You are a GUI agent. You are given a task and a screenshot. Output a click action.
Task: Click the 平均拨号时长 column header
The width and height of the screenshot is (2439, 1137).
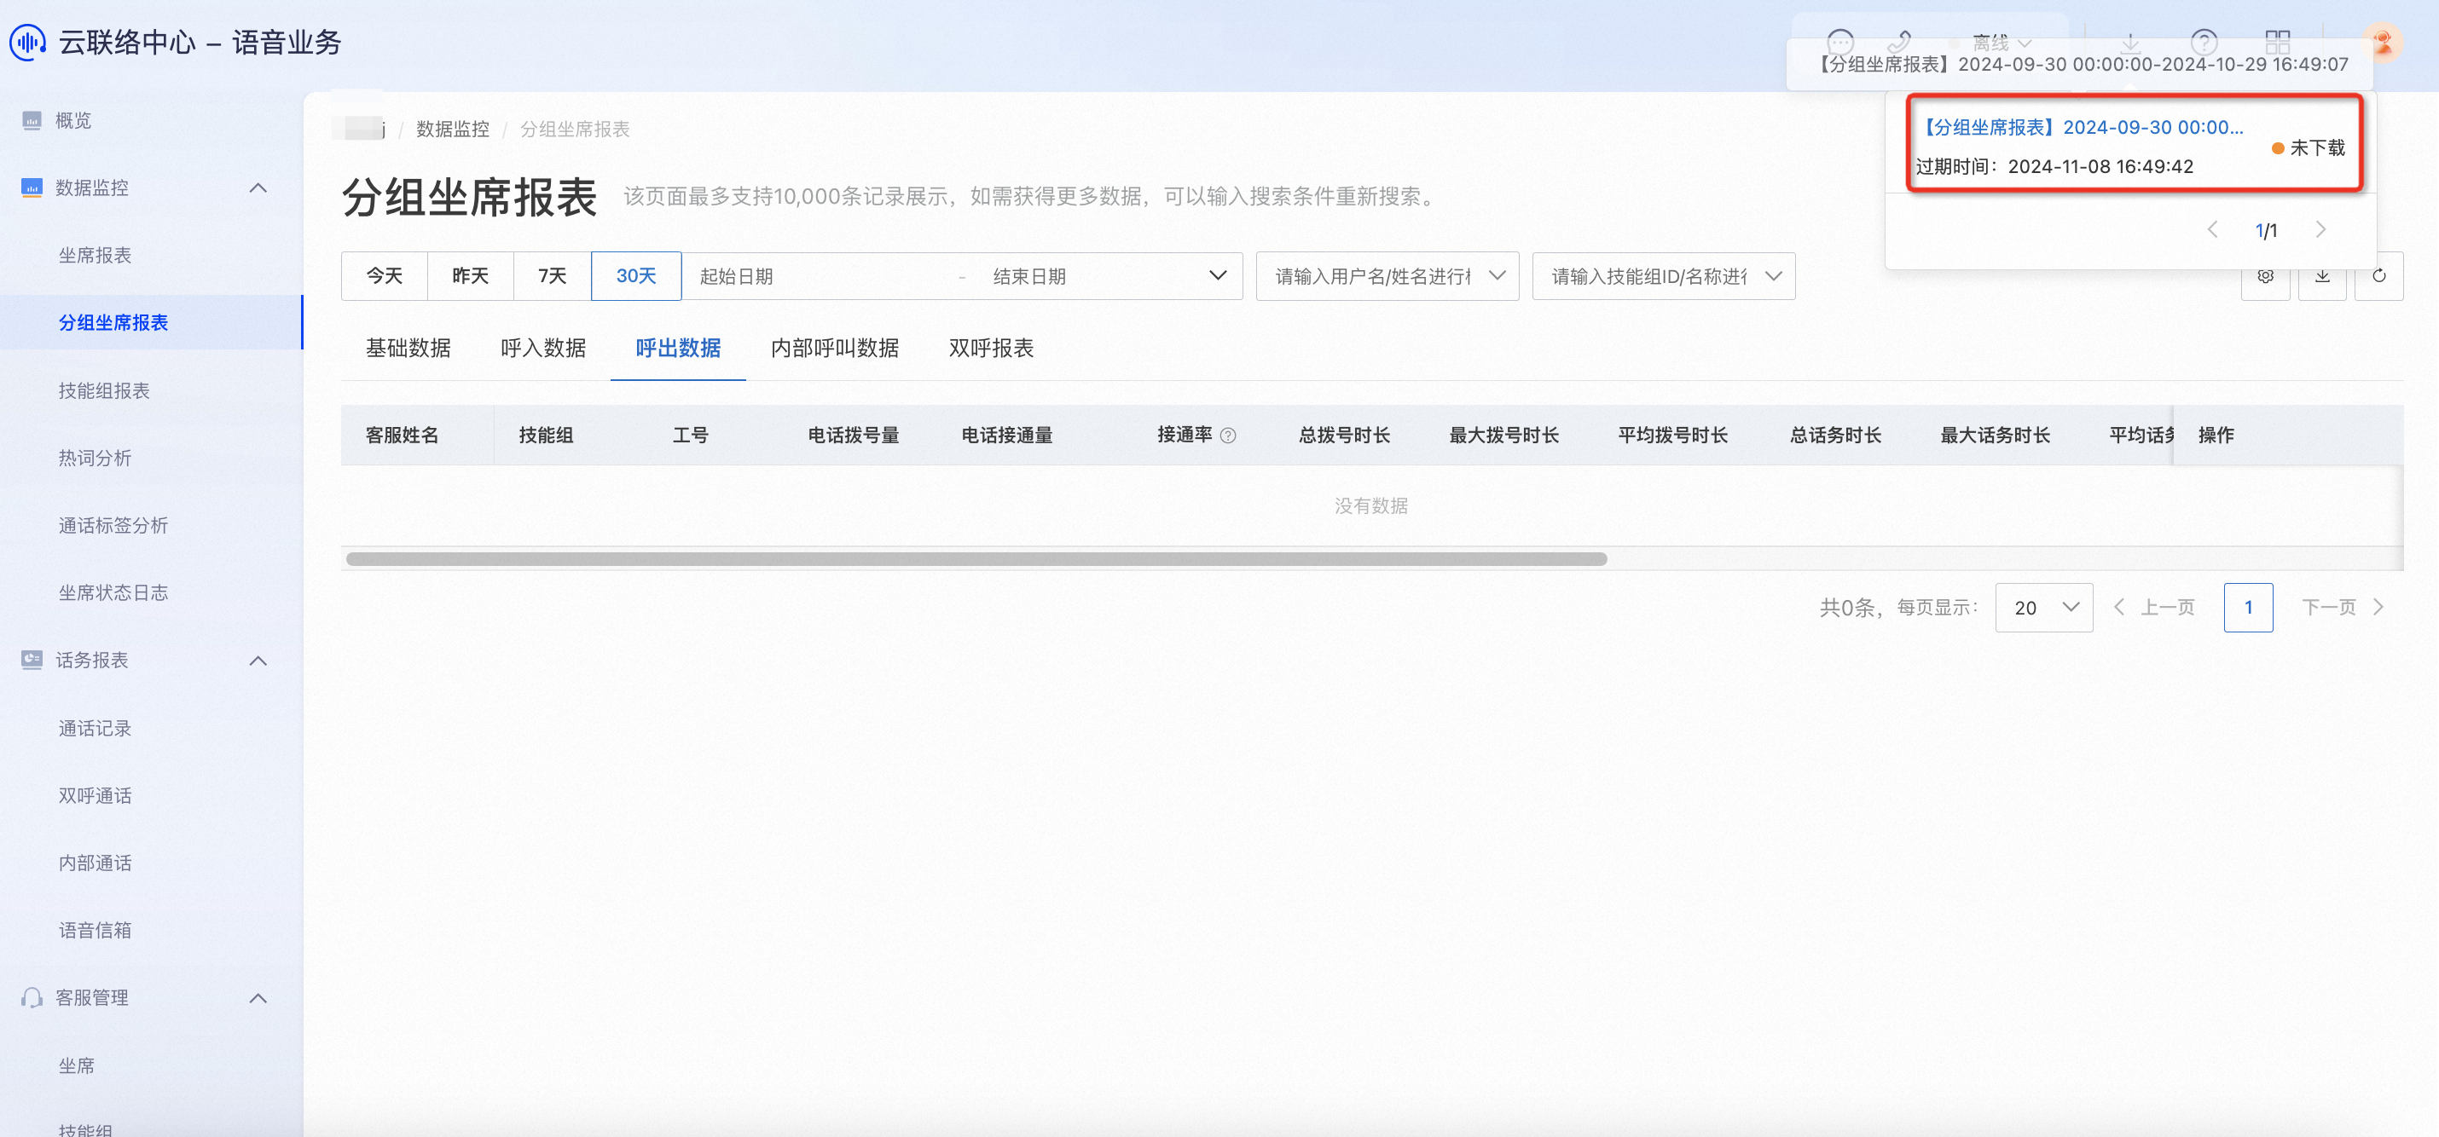pyautogui.click(x=1672, y=436)
